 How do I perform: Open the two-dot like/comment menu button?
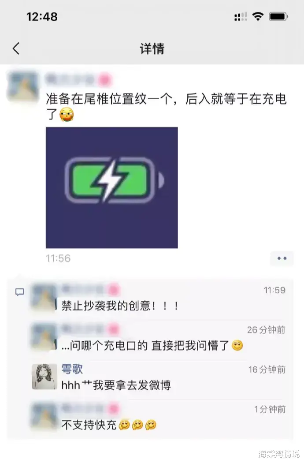[282, 258]
